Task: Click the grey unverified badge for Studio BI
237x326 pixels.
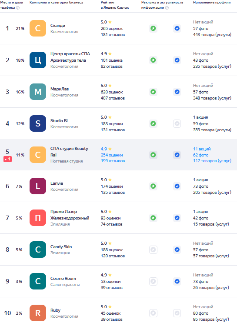Action: pos(177,124)
